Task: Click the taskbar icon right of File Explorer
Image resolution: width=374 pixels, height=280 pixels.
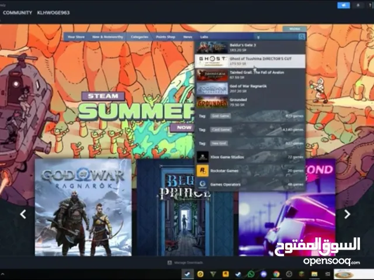Action: 327,274
